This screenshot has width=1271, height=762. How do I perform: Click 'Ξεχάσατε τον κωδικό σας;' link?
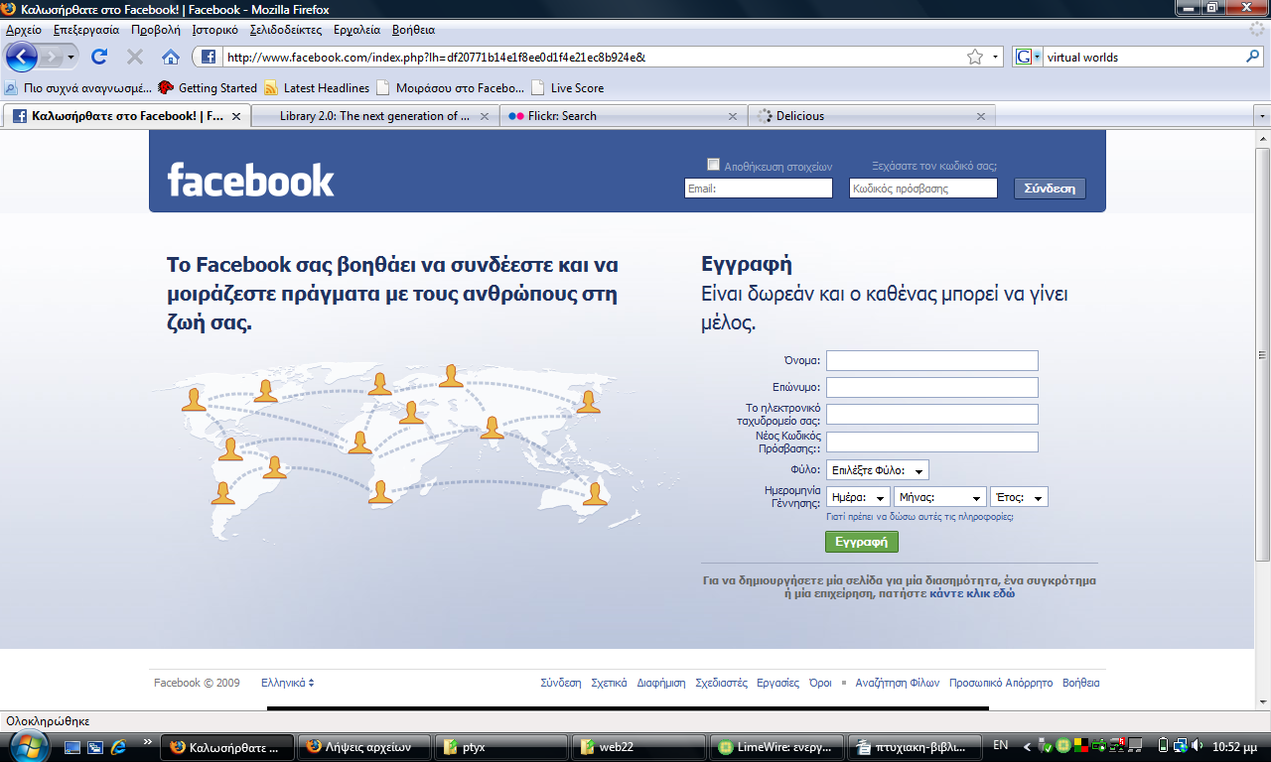(934, 166)
